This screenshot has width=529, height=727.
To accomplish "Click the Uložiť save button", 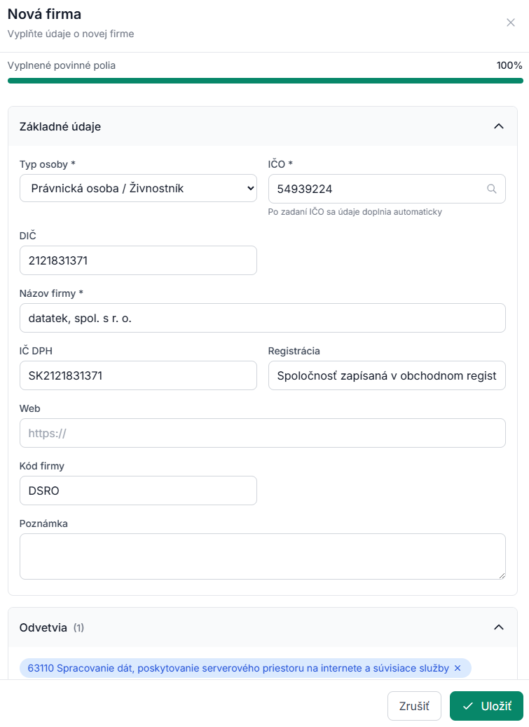I will 486,706.
